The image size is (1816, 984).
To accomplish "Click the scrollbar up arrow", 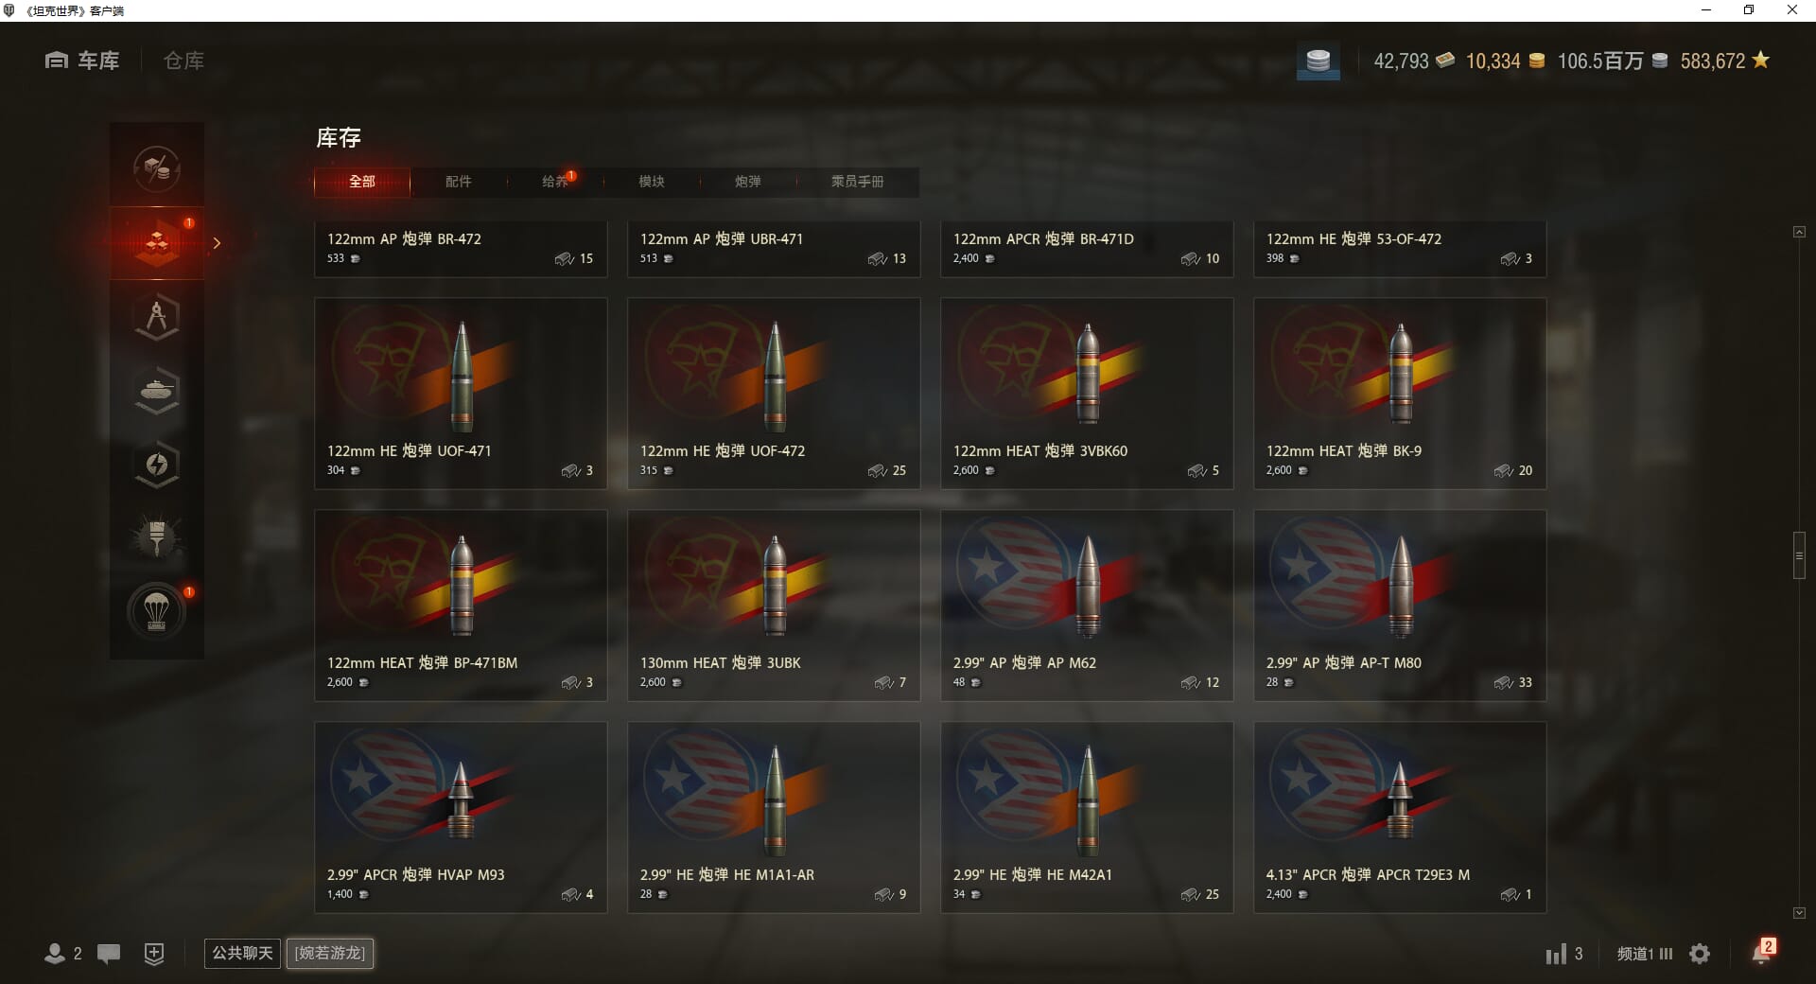I will [x=1799, y=232].
